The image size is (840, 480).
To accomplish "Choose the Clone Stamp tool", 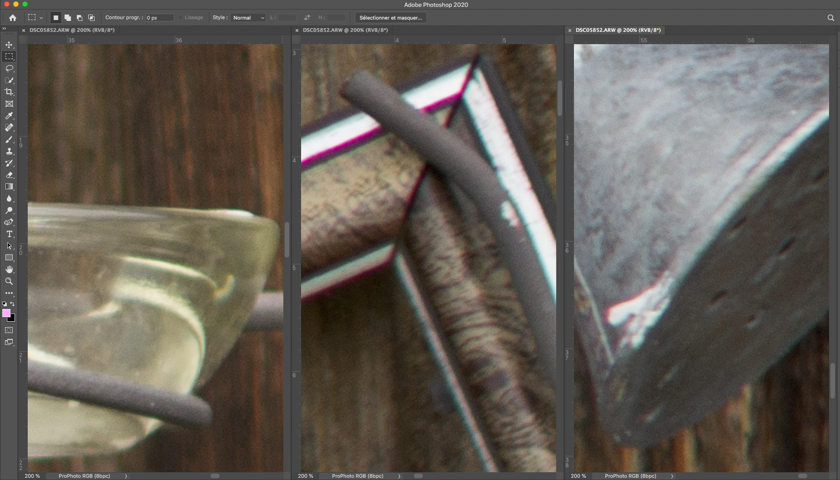I will coord(9,151).
